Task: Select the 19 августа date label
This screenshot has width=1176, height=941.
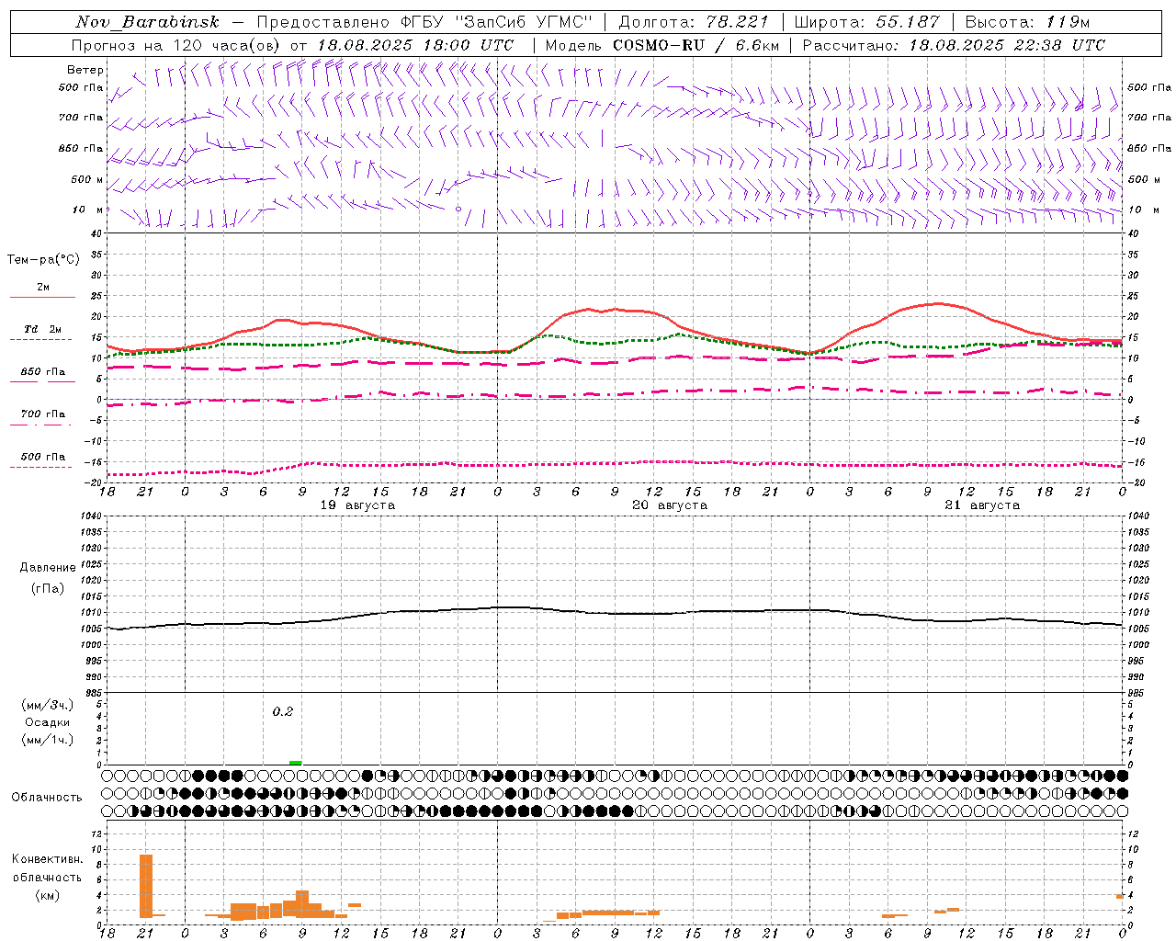Action: (357, 505)
